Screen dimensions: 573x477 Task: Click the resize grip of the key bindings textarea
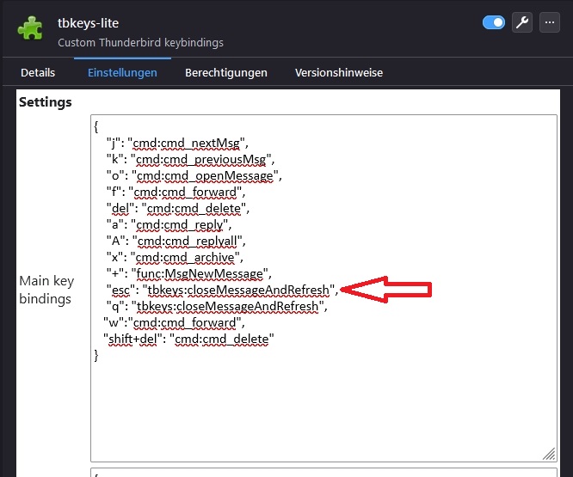pos(549,454)
